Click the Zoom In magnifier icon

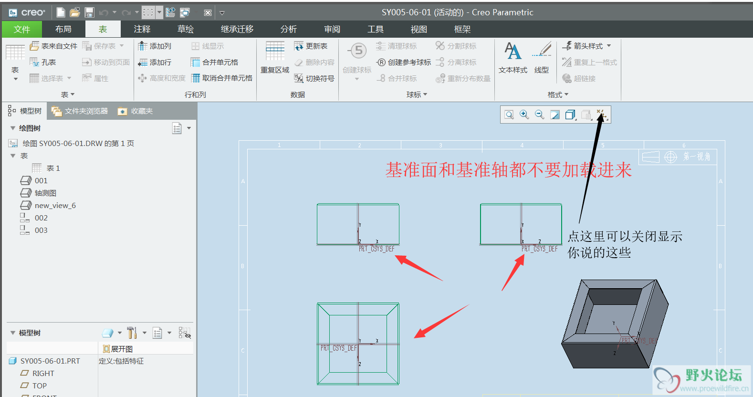pyautogui.click(x=524, y=115)
